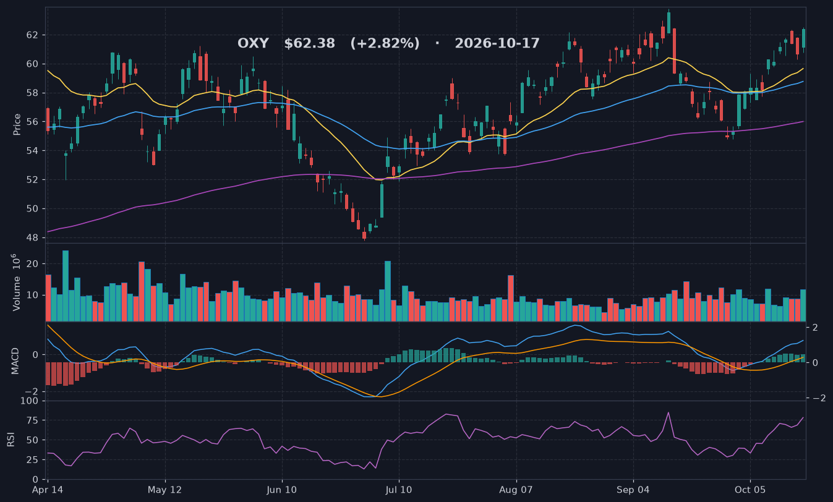The image size is (833, 502).
Task: Select the 48 tick on the Price axis
Action: (x=33, y=238)
